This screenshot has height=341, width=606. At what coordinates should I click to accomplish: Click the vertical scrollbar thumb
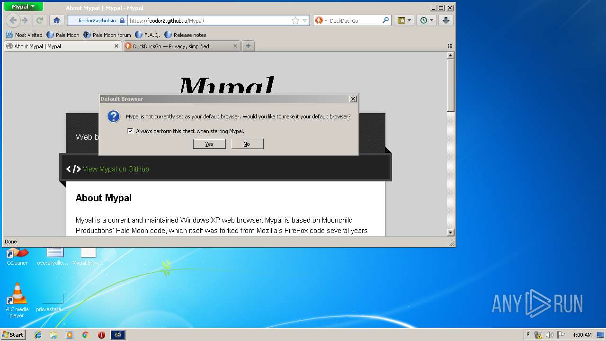[451, 85]
